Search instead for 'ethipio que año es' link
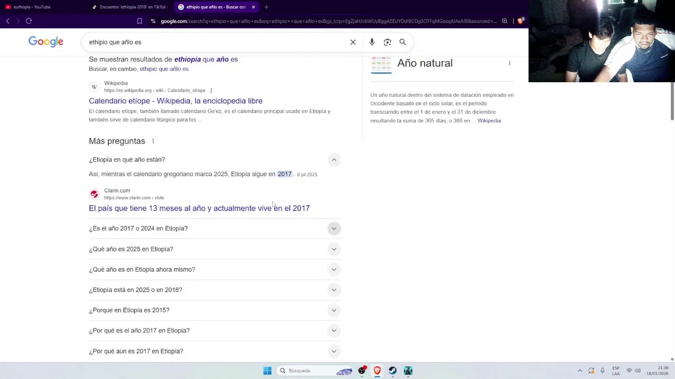 point(164,69)
